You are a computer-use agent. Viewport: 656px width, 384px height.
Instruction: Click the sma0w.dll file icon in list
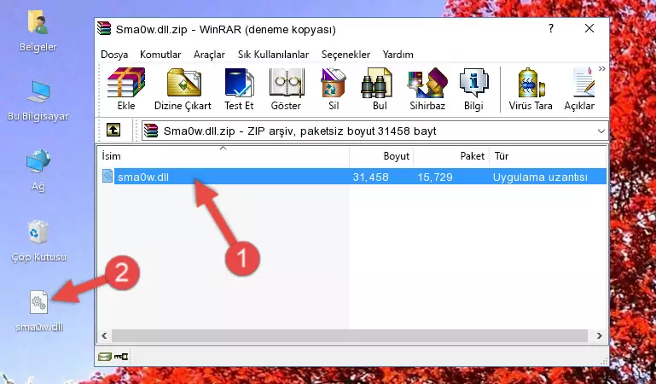[x=107, y=176]
